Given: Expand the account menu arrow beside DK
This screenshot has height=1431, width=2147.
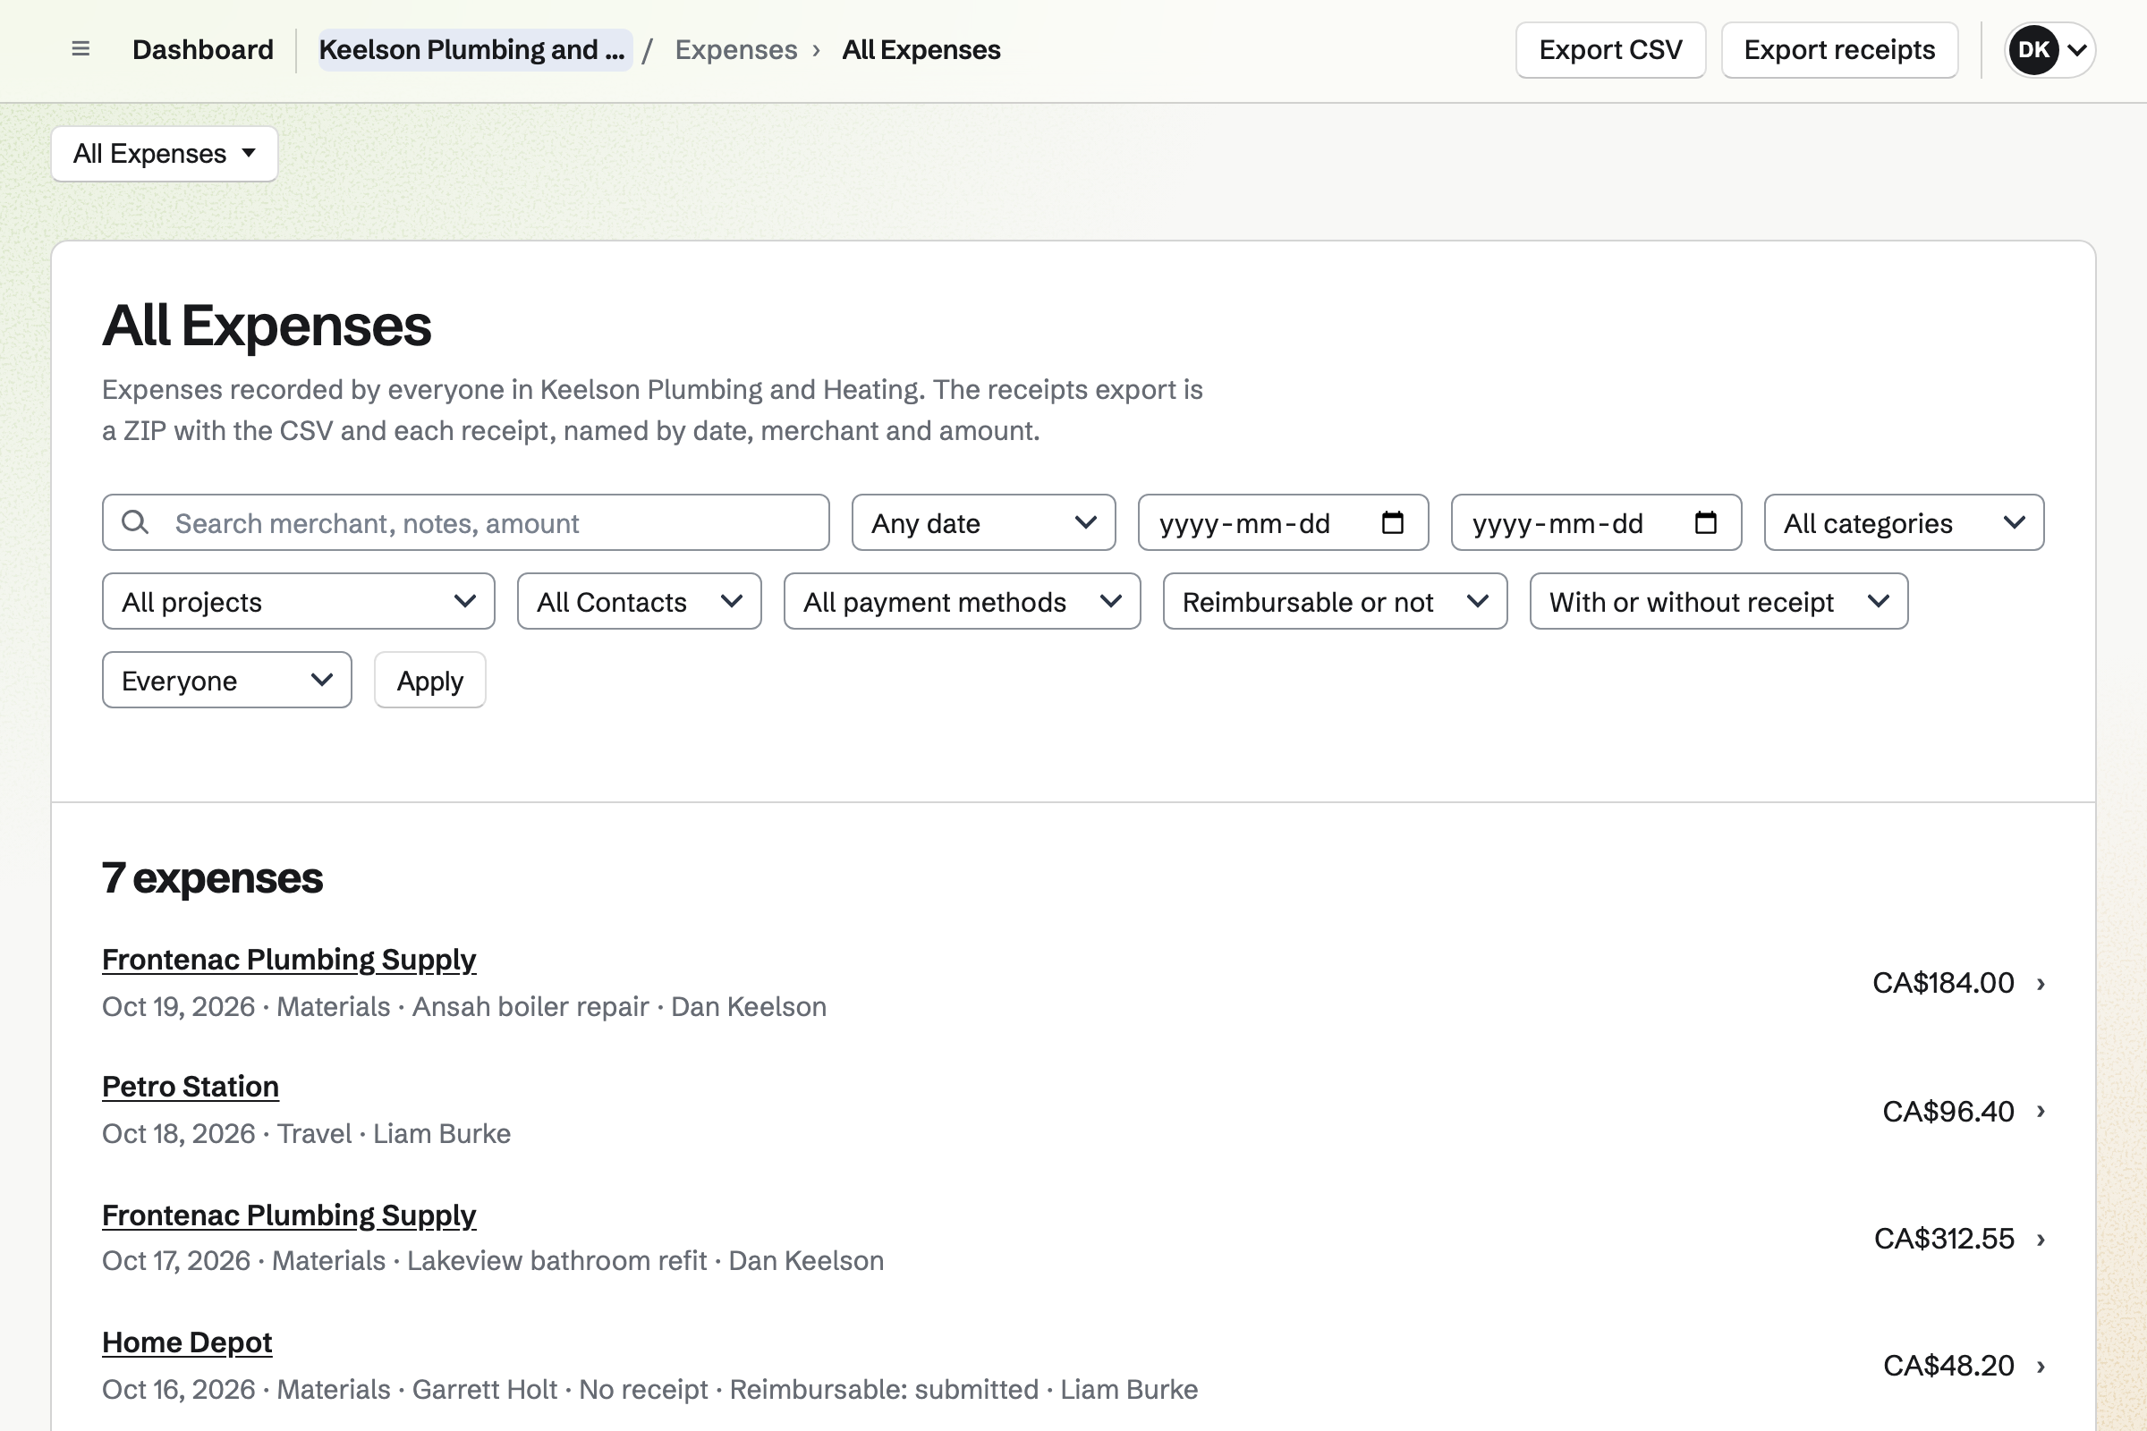Looking at the screenshot, I should click(x=2076, y=49).
